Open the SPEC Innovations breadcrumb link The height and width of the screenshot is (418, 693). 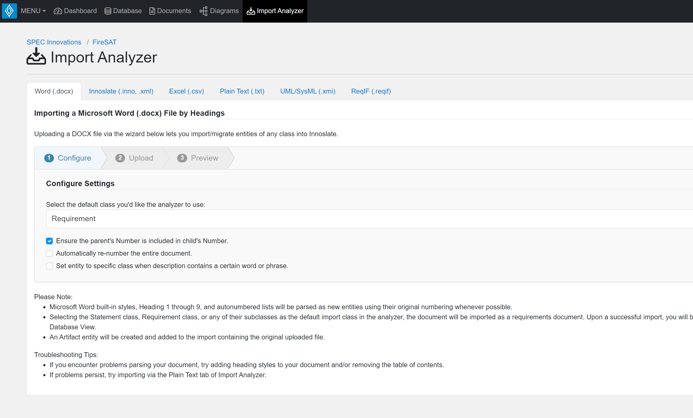54,42
